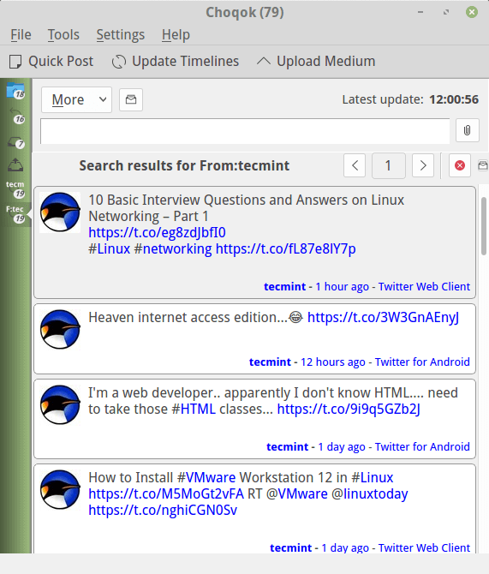The image size is (489, 574).
Task: Click the attach medium paperclip icon
Action: click(x=467, y=130)
